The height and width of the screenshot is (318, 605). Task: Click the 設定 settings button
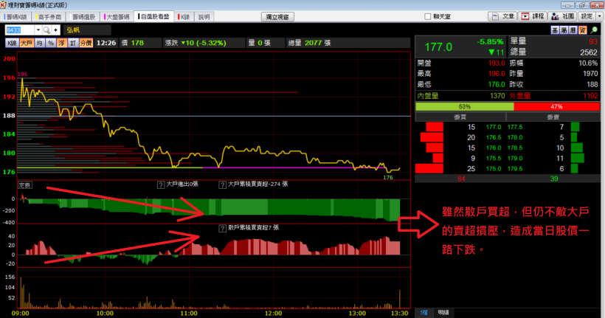coord(587,16)
